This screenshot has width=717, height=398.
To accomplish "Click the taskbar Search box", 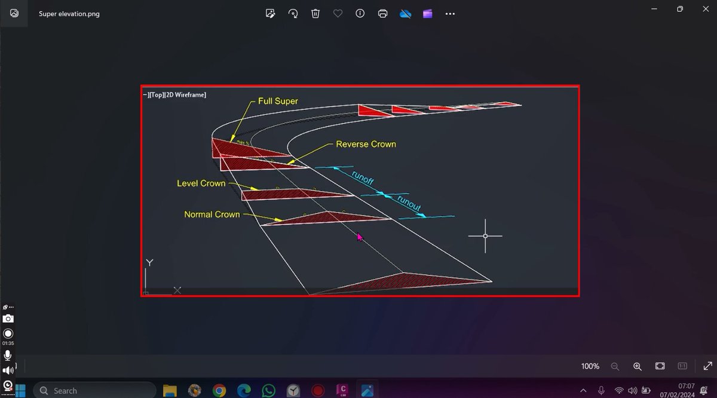I will click(94, 390).
